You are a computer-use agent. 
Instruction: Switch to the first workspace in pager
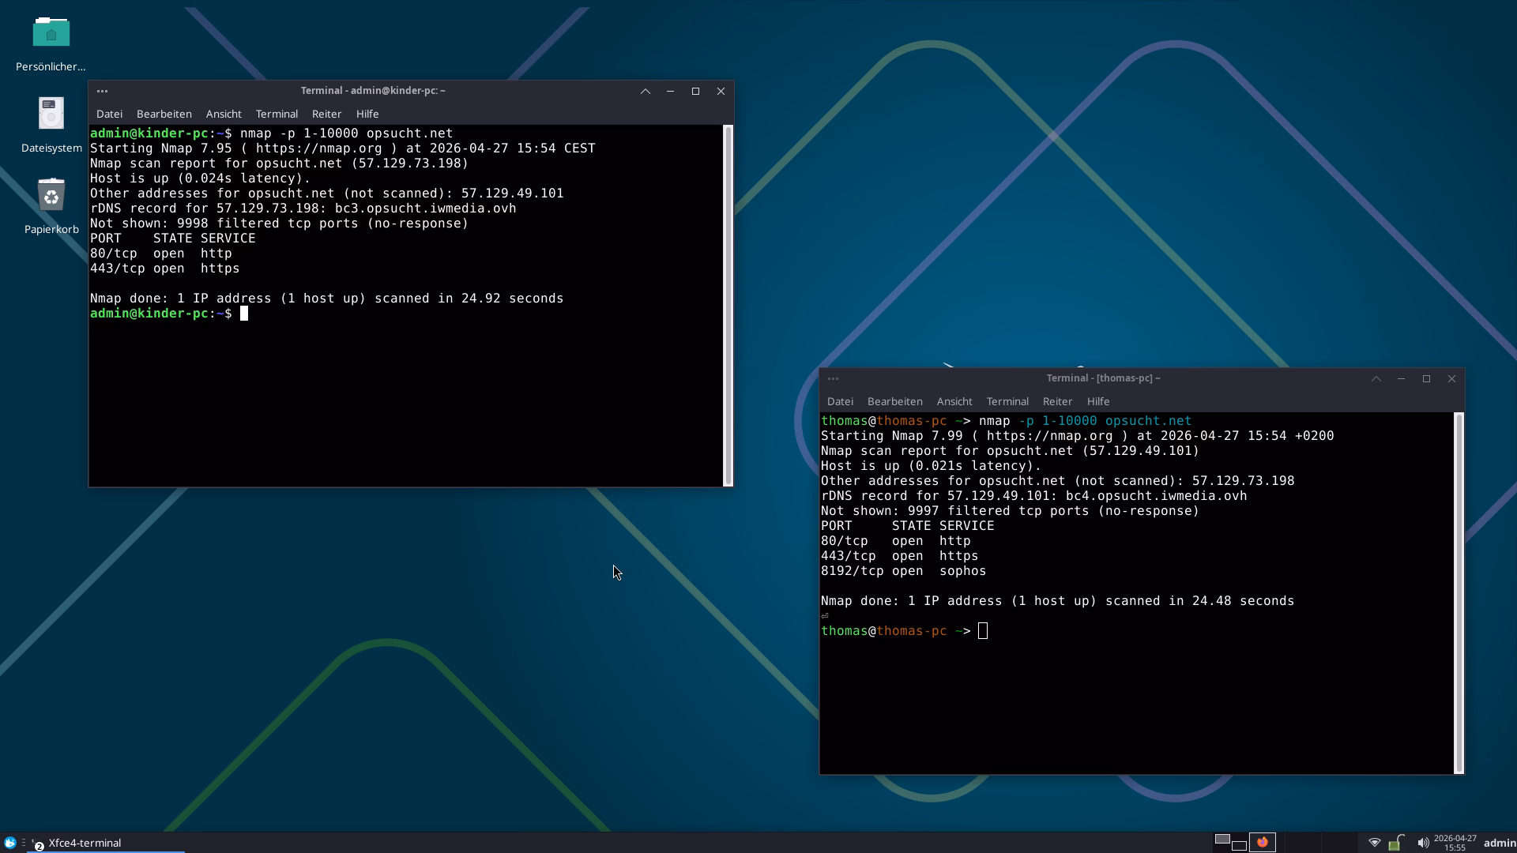[x=1230, y=842]
